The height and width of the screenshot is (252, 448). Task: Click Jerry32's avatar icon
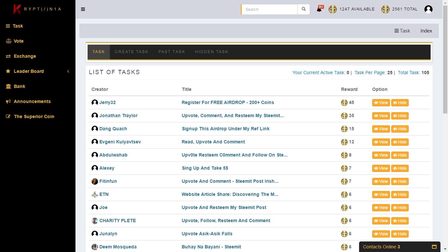pyautogui.click(x=95, y=103)
